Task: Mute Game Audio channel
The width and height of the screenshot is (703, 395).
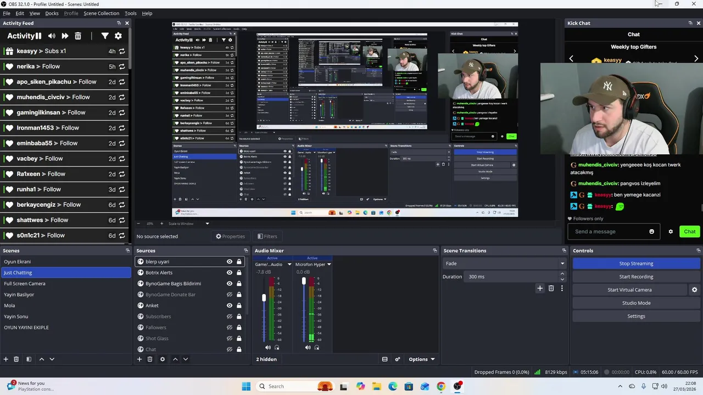Action: pyautogui.click(x=268, y=347)
